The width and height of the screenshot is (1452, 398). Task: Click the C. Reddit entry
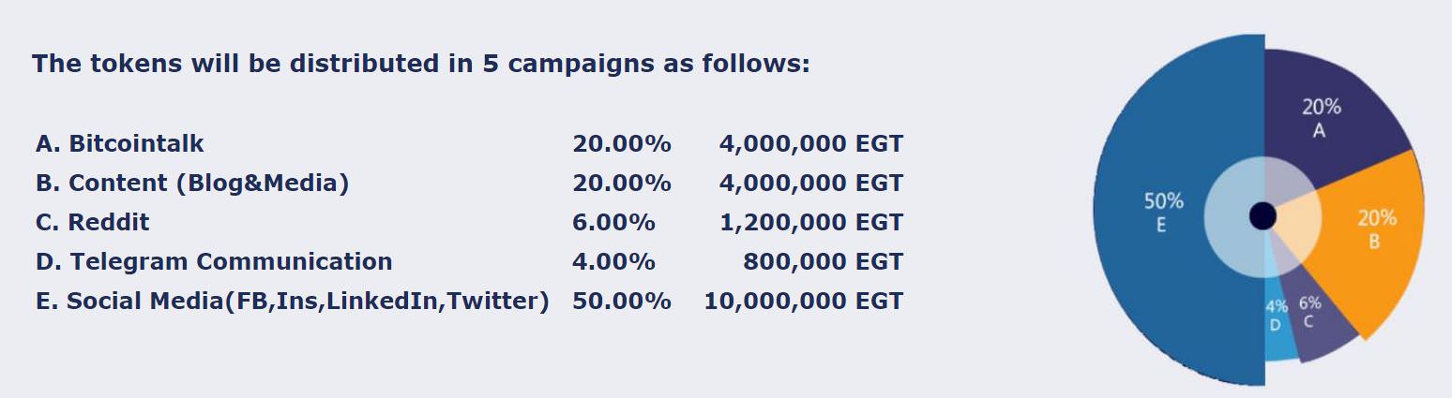click(x=92, y=222)
